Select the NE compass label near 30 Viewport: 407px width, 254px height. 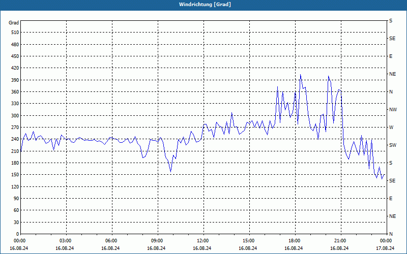pos(392,216)
